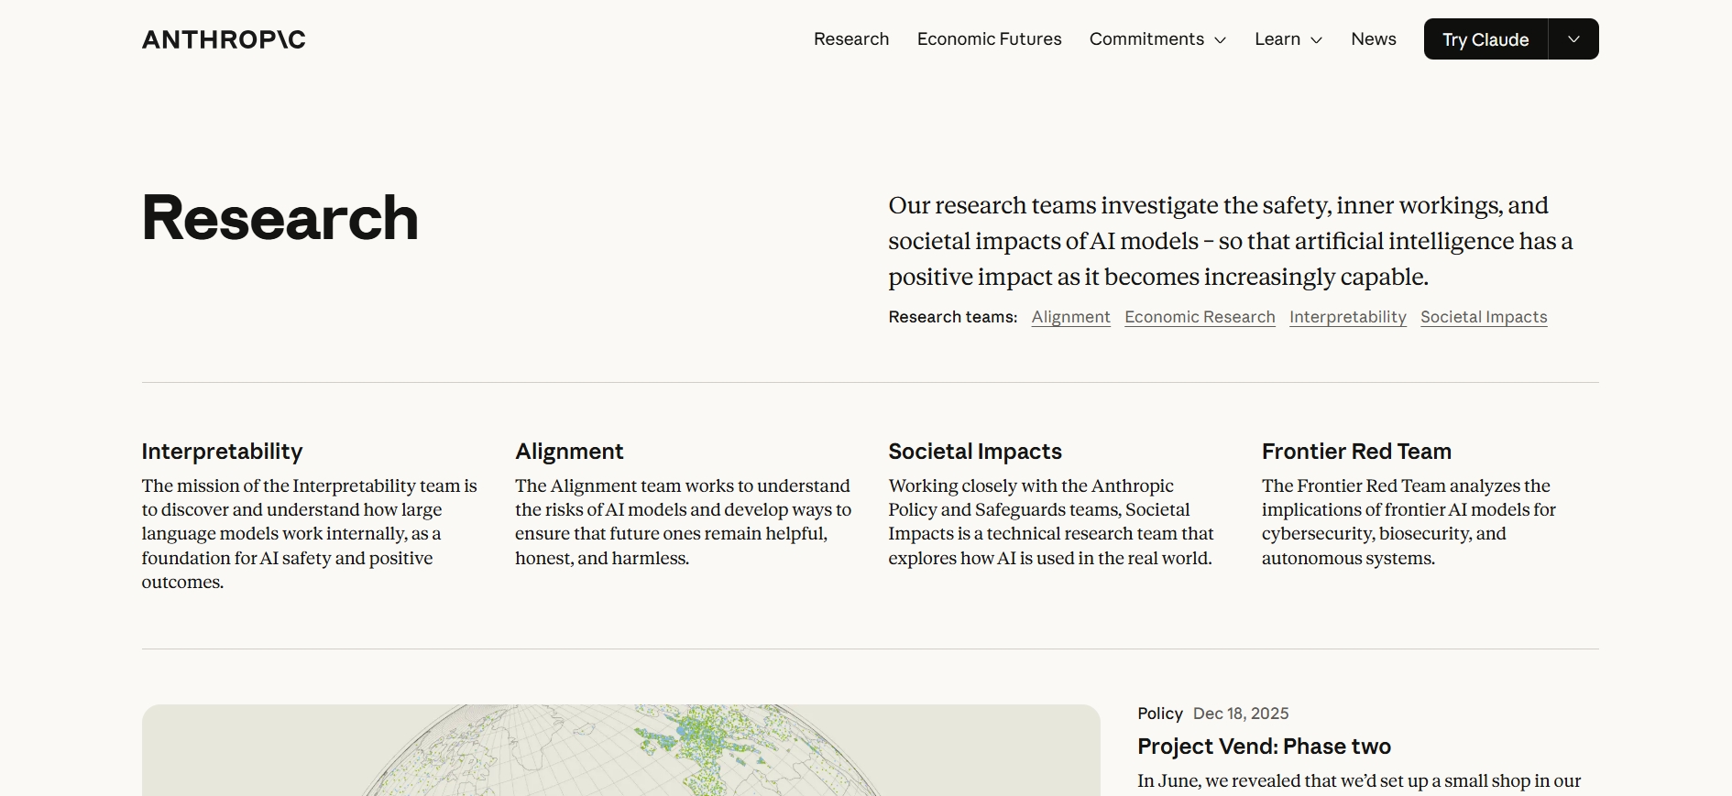
Task: Open the Interpretability section heading
Action: (x=222, y=452)
